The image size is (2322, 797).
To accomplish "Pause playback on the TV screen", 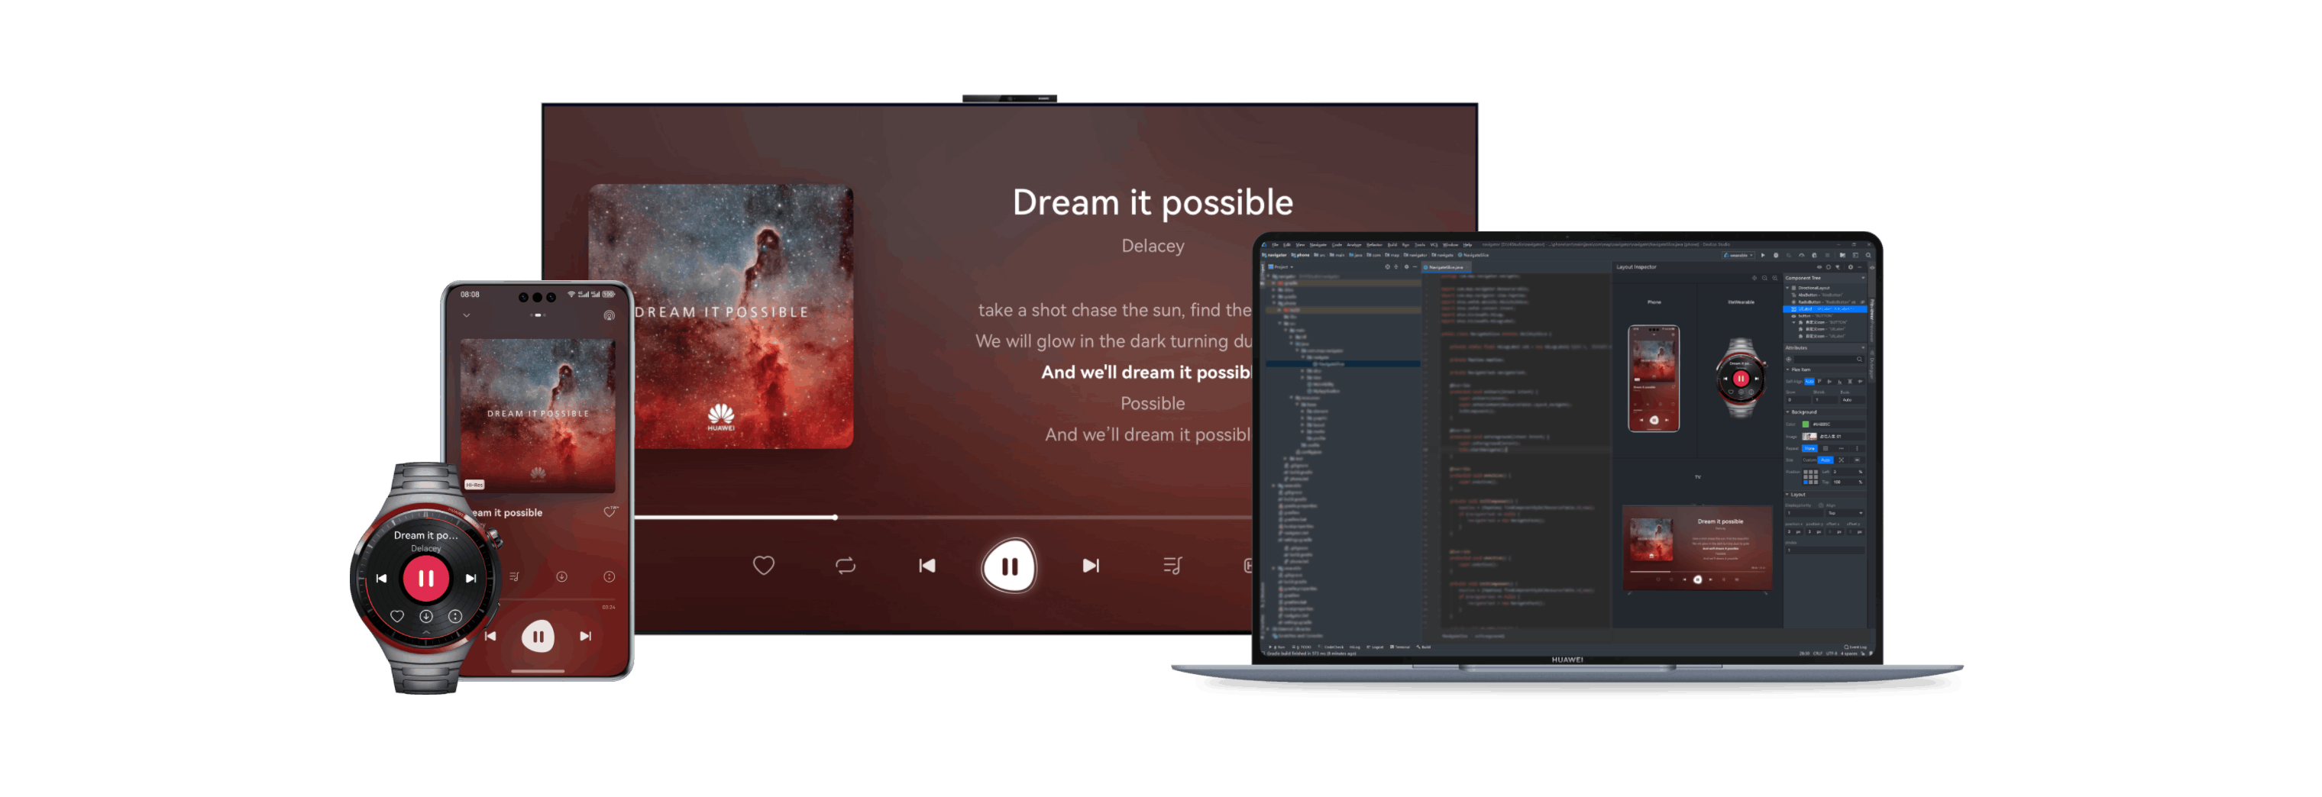I will (1009, 566).
